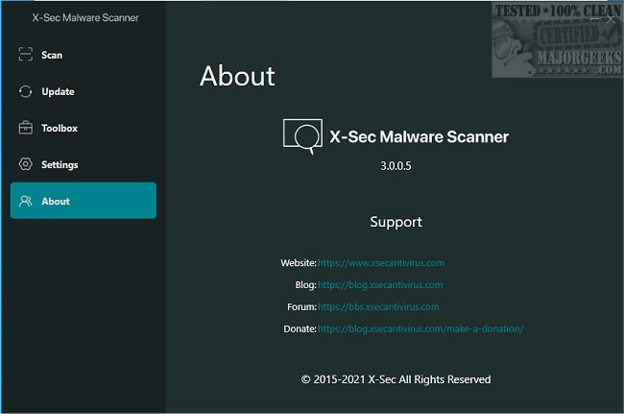Screen dimensions: 624x414
Task: Go to the Settings page label
Action: click(x=60, y=164)
